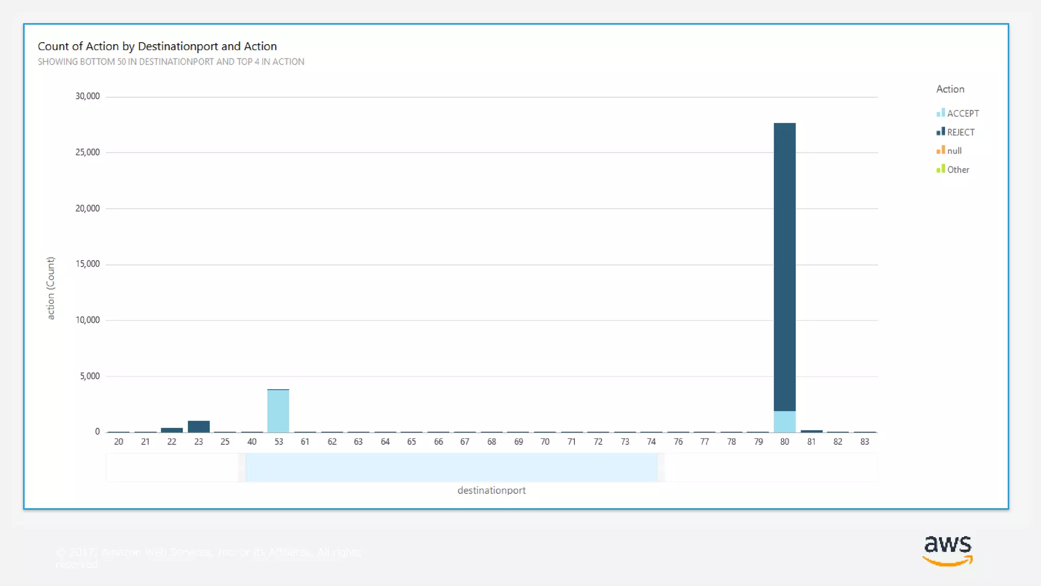The height and width of the screenshot is (586, 1041).
Task: Click the highlighted range scrollbar area
Action: [x=451, y=467]
